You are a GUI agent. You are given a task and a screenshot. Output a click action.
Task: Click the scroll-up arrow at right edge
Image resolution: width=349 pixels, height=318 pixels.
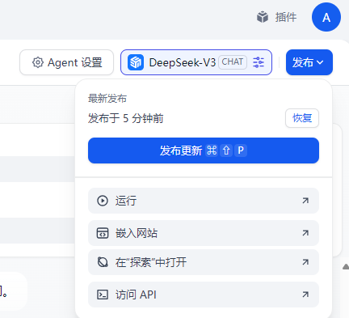346,267
